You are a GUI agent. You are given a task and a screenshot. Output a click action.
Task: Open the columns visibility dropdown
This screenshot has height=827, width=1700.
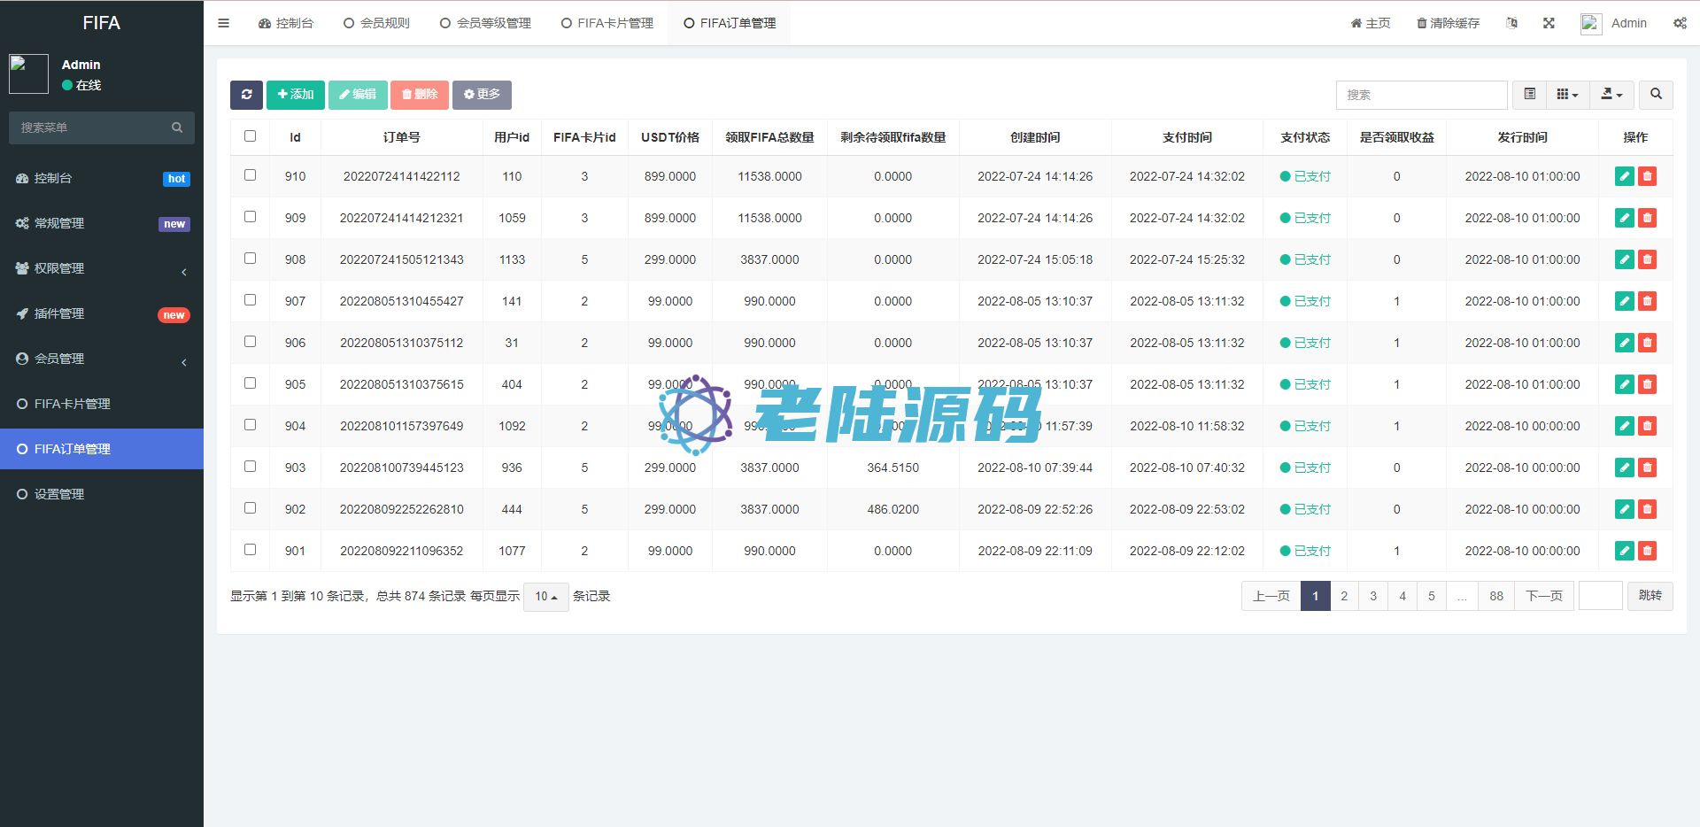pyautogui.click(x=1567, y=95)
